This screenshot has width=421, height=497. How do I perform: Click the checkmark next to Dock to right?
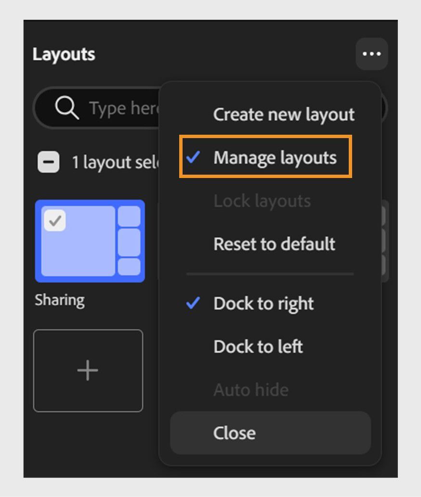194,303
